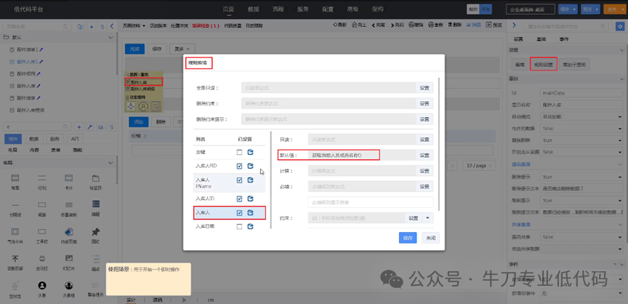Open the arrow next to 约束 设置 button
The image size is (628, 304).
(428, 218)
